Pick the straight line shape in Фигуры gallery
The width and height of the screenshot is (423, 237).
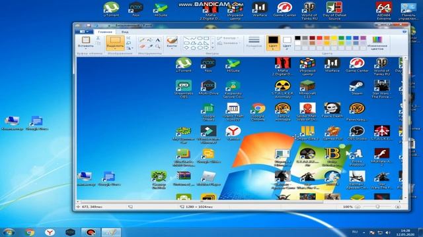186,39
